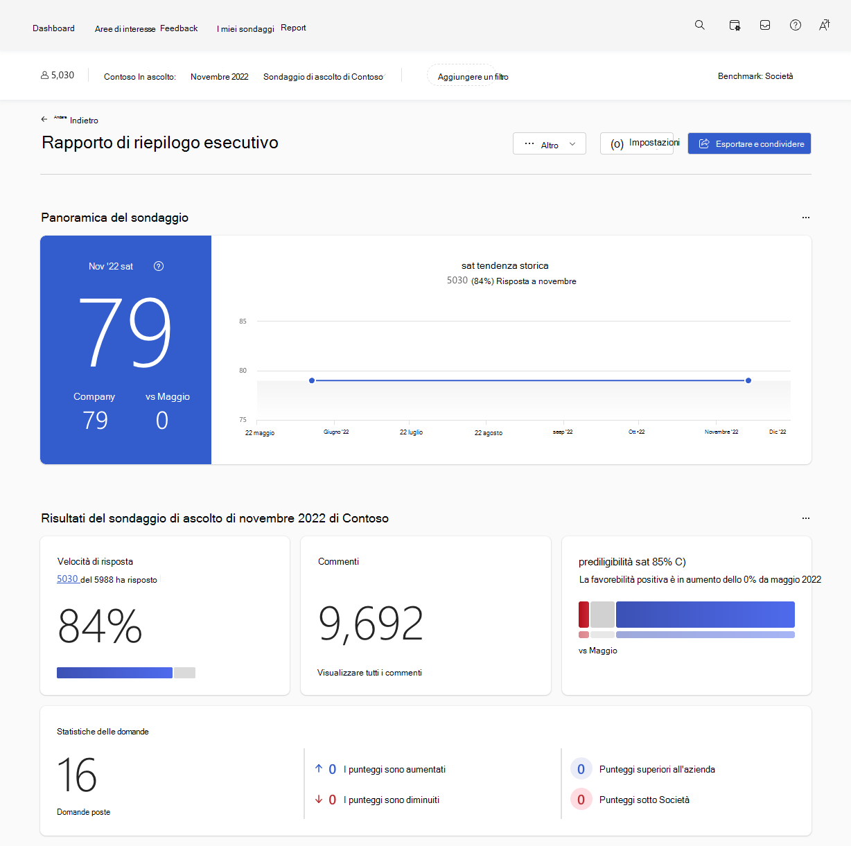Image resolution: width=851 pixels, height=846 pixels.
Task: Click the up arrow for increased scores
Action: pyautogui.click(x=319, y=768)
